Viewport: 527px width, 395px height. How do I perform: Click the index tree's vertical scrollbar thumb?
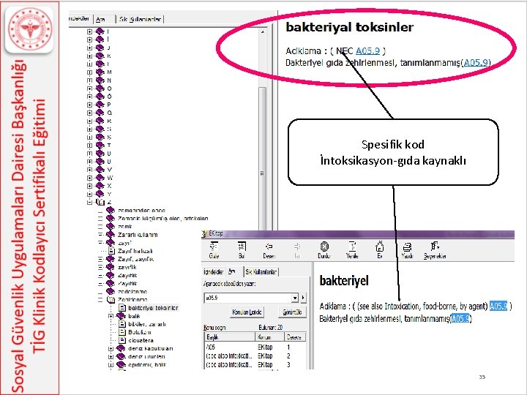(263, 158)
